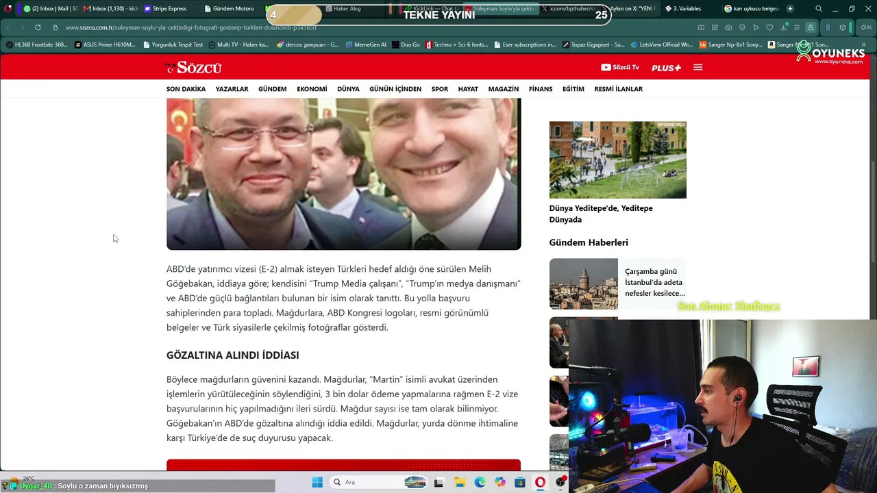The width and height of the screenshot is (877, 493).
Task: Click the article's main photo of two men
Action: tap(343, 174)
